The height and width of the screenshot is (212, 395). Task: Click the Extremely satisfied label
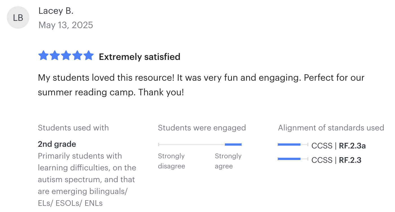click(139, 57)
